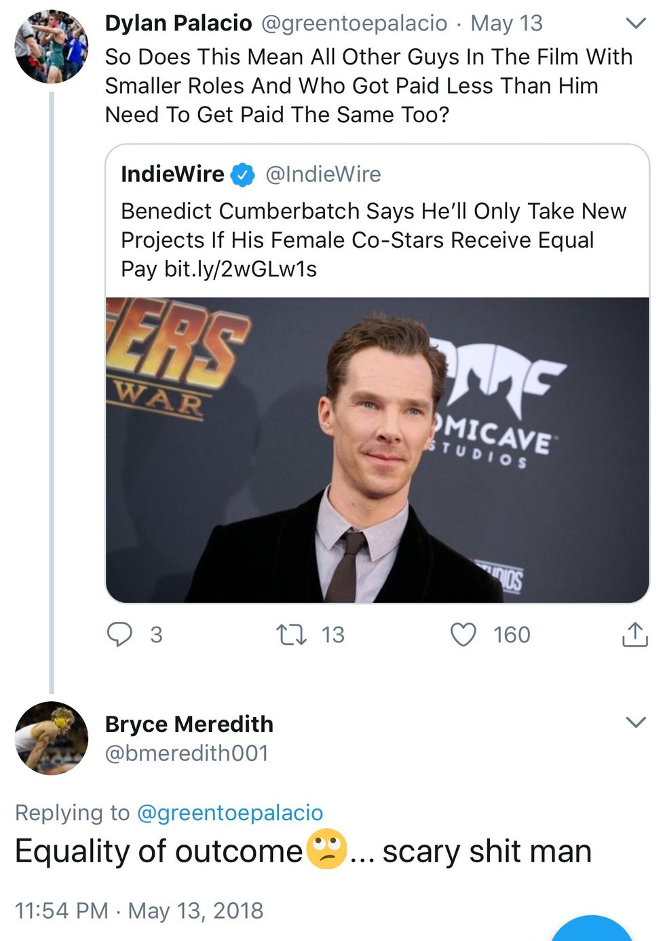
Task: Open the bit.ly/2wGLw1s link
Action: [x=240, y=270]
